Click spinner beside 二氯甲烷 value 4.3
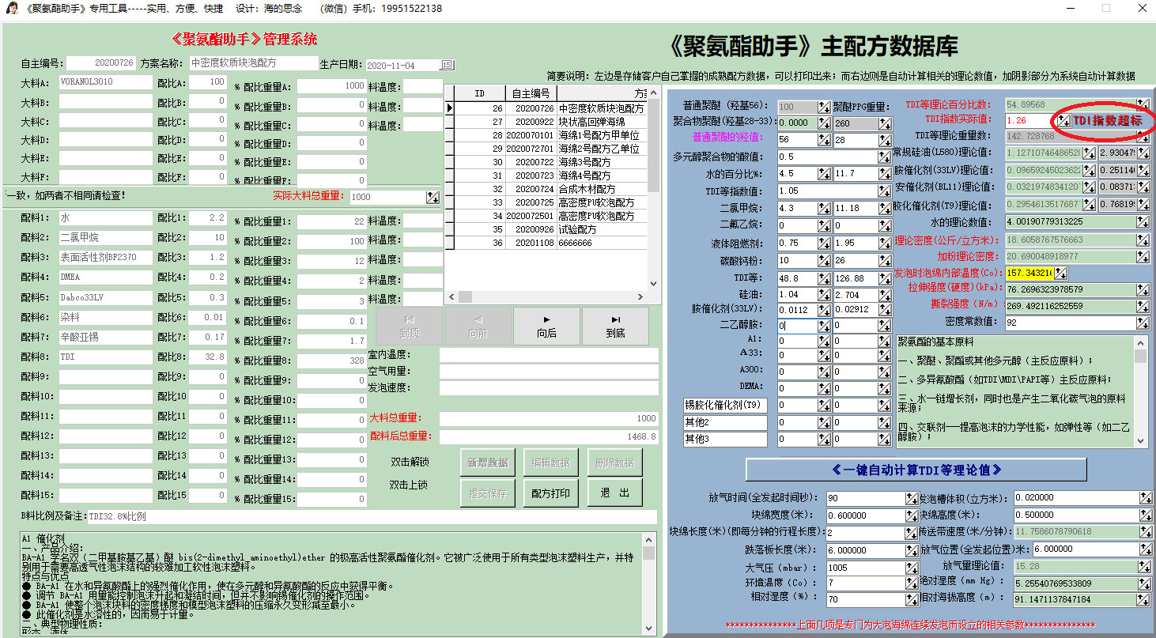Screen dimensions: 1156x638 824,208
